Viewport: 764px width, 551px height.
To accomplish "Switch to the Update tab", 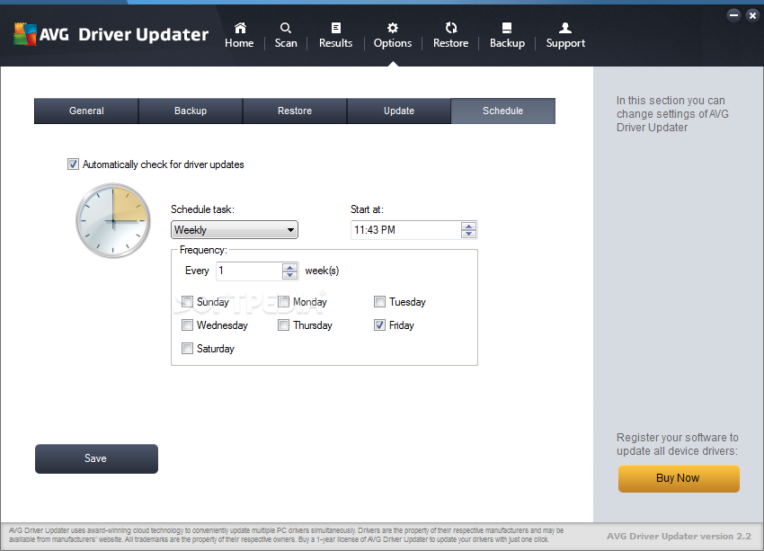I will [399, 111].
